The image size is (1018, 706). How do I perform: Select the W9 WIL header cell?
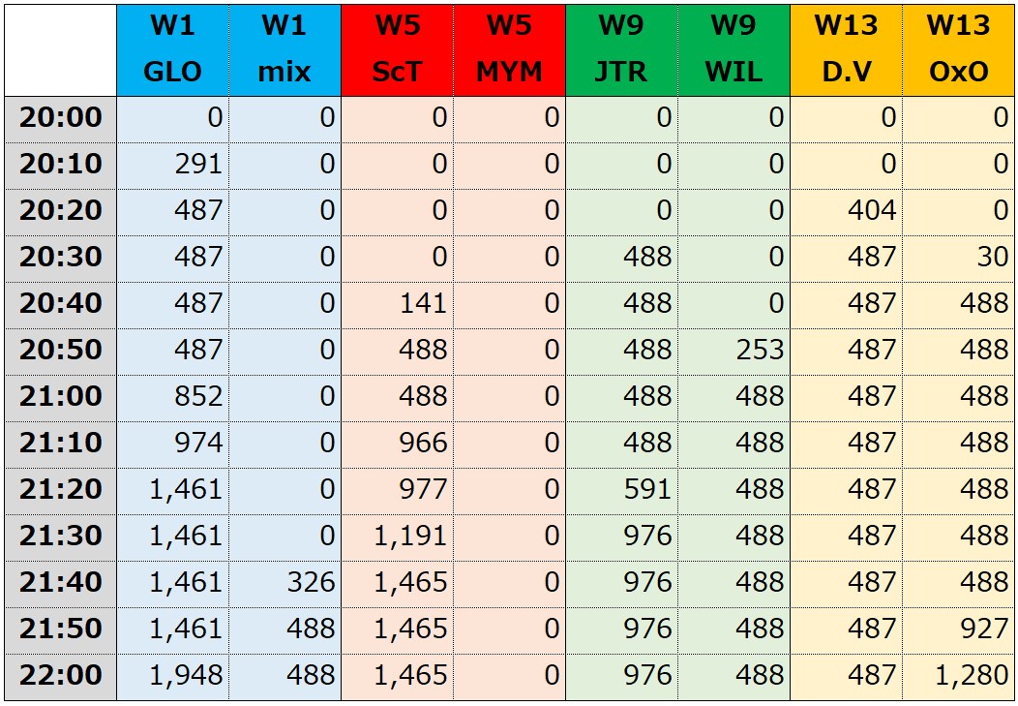pyautogui.click(x=734, y=50)
